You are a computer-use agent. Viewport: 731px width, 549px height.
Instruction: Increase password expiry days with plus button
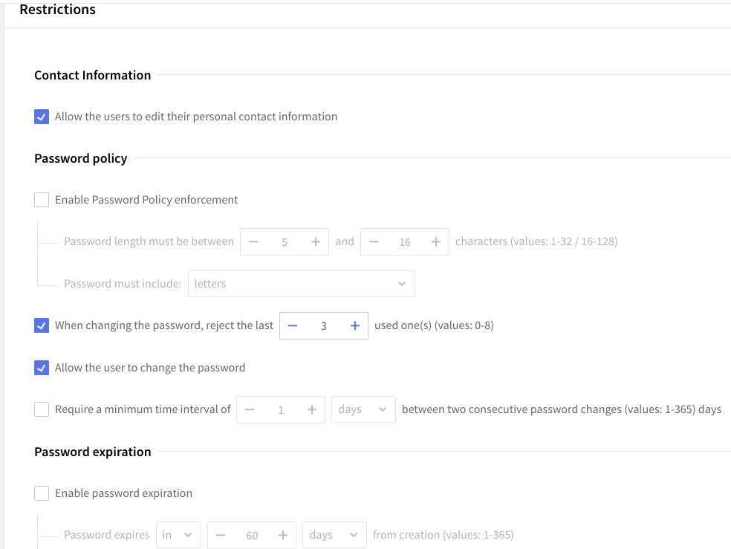click(282, 535)
